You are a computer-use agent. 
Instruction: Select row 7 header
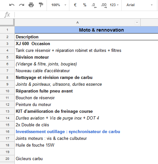click(x=7, y=71)
